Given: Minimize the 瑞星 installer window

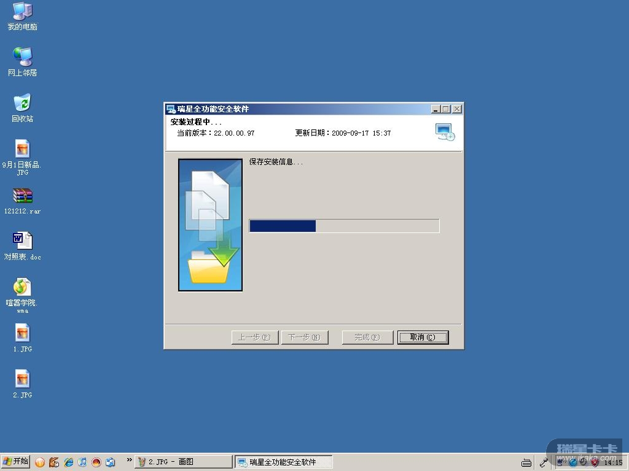Looking at the screenshot, I should click(436, 109).
